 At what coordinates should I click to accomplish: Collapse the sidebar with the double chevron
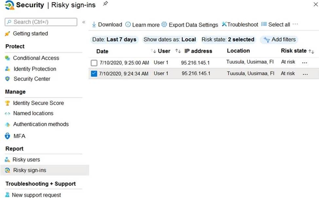click(84, 22)
